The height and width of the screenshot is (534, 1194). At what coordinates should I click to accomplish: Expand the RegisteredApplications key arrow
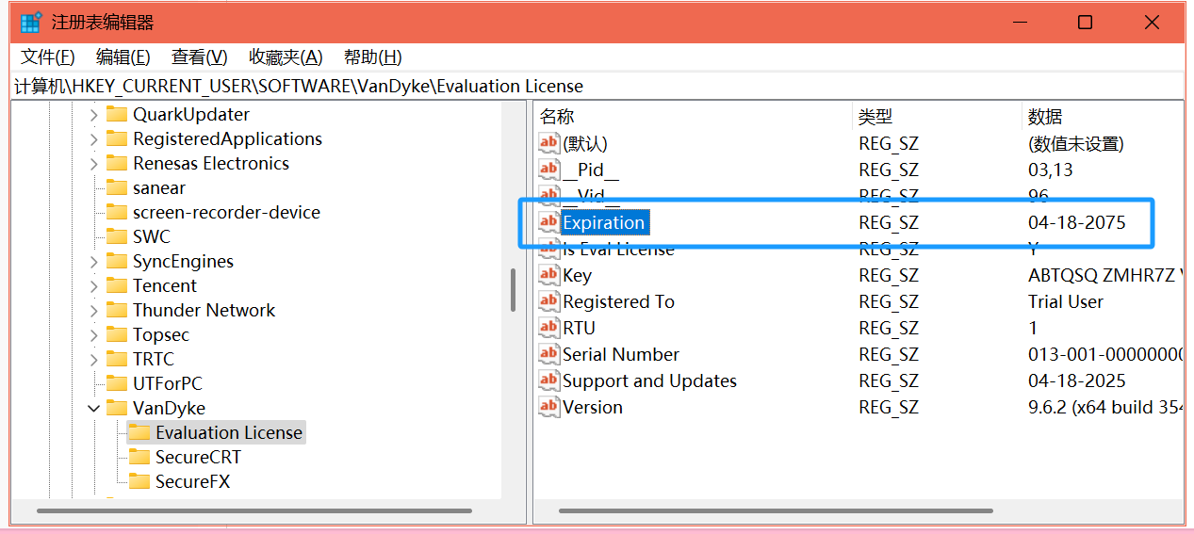93,139
